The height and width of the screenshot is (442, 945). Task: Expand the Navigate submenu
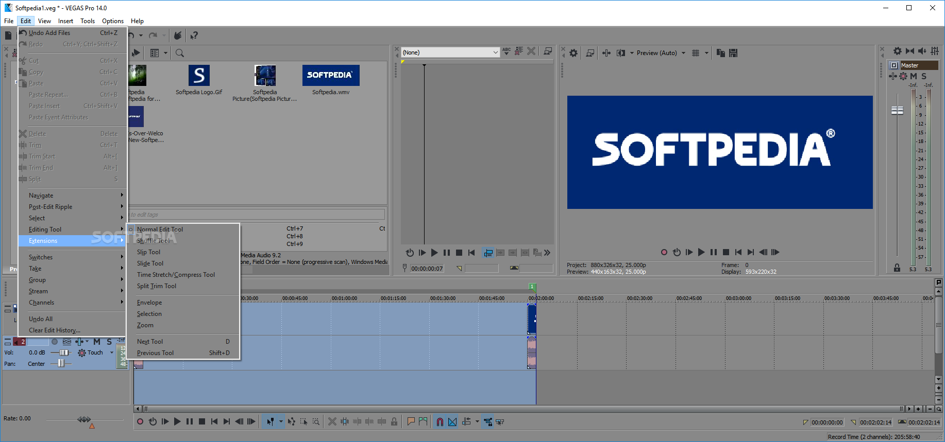coord(72,196)
